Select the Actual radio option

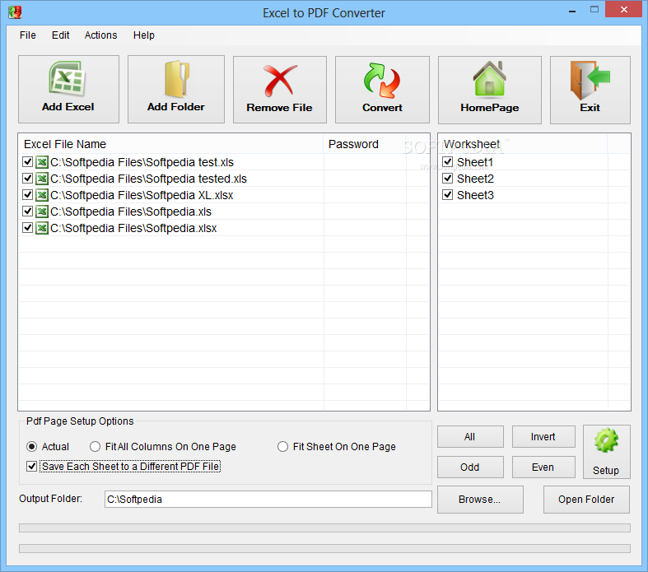[32, 446]
